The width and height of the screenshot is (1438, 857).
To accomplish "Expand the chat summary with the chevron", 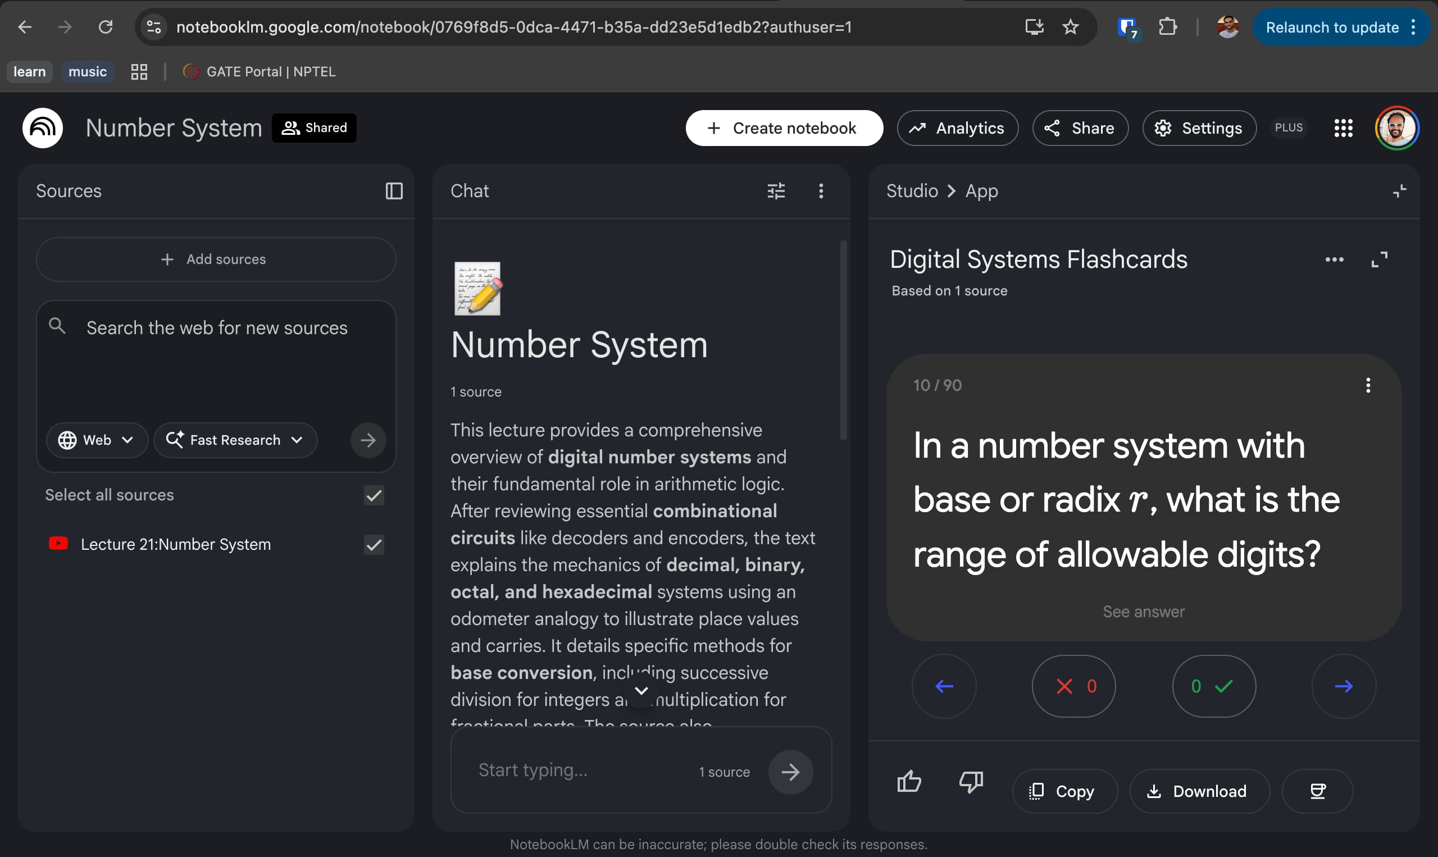I will pyautogui.click(x=641, y=691).
